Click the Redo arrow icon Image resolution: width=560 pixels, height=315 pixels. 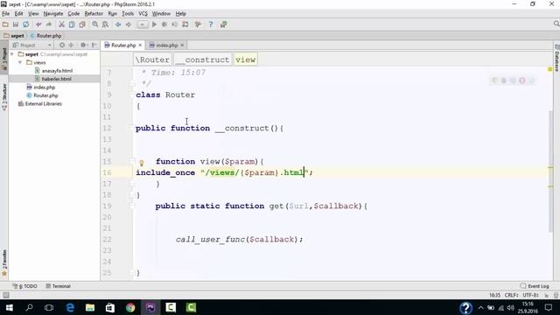click(49, 24)
